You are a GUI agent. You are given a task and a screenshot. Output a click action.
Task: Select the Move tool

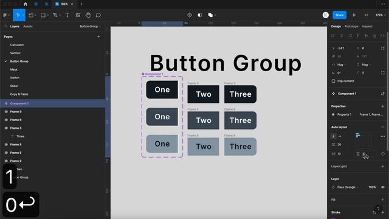[x=18, y=15]
